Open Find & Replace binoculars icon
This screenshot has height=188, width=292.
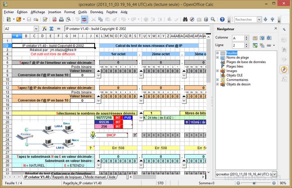pos(185,19)
